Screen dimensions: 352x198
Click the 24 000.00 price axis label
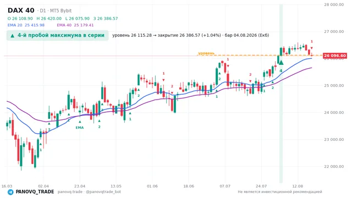point(334,112)
